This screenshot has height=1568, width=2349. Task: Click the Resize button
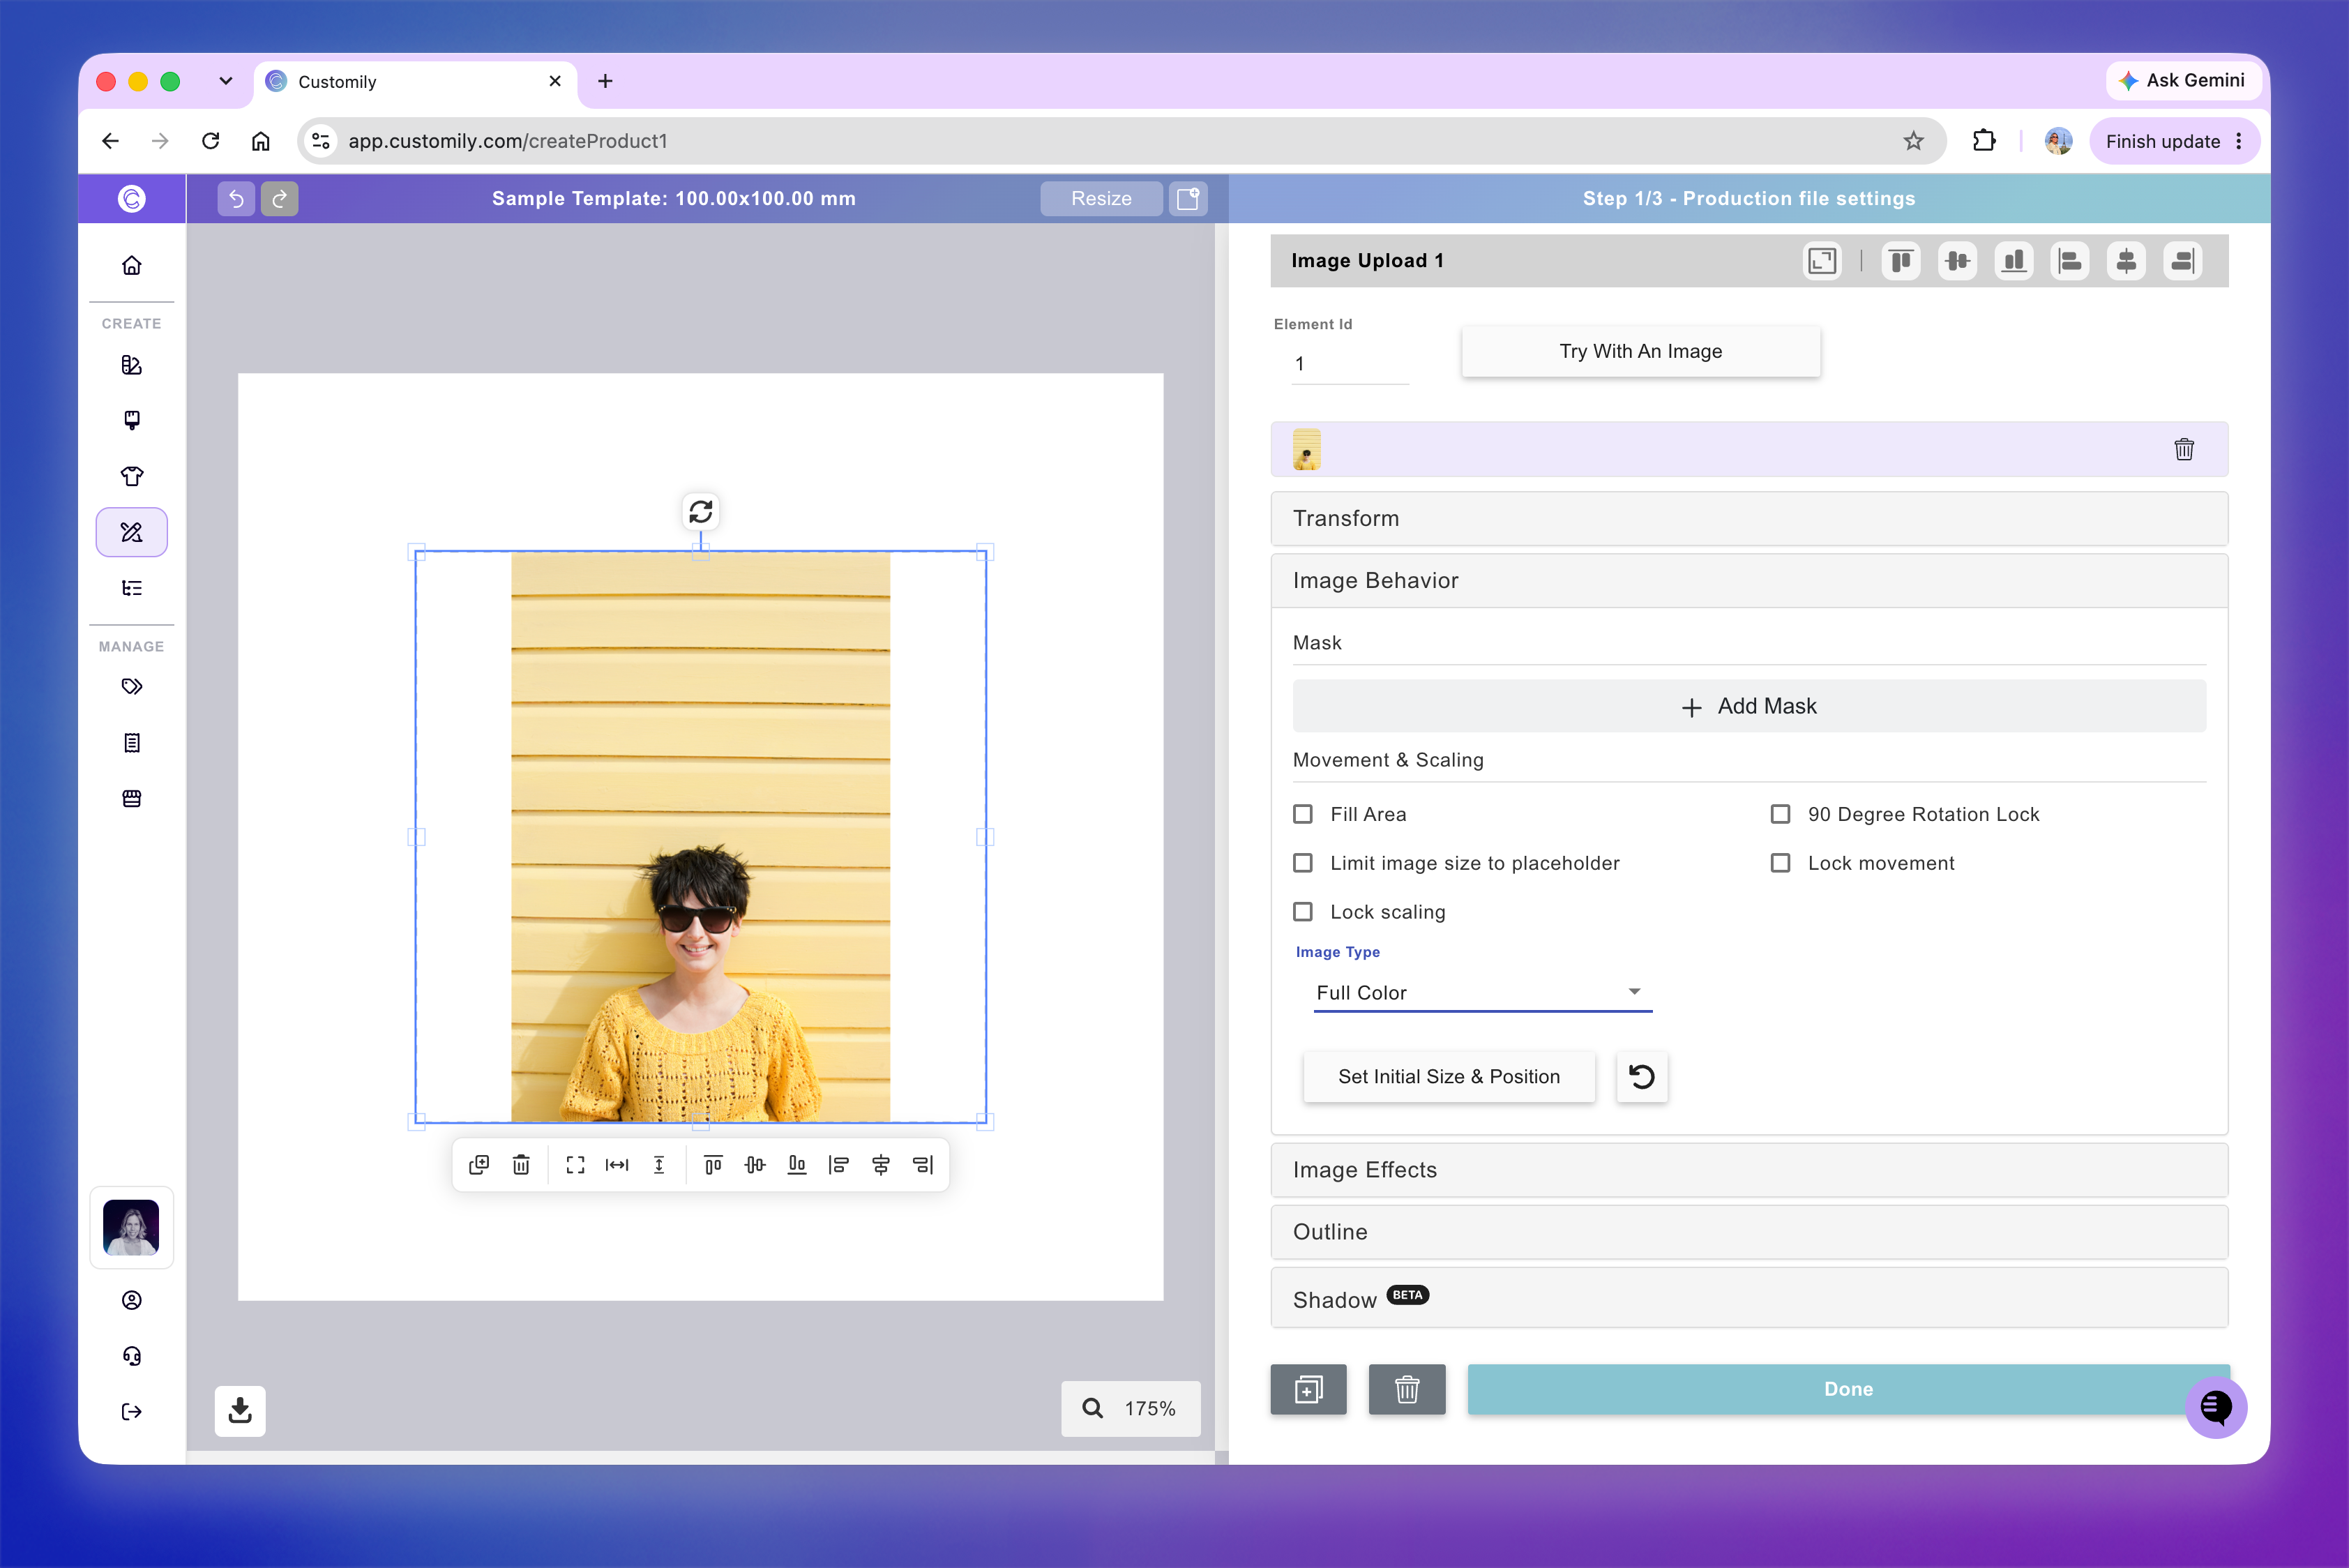1101,198
